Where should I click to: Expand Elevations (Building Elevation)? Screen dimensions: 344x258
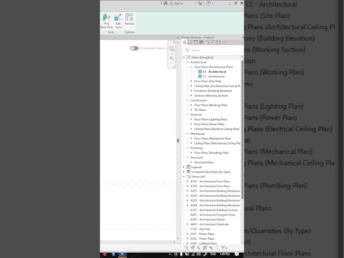[x=191, y=91]
